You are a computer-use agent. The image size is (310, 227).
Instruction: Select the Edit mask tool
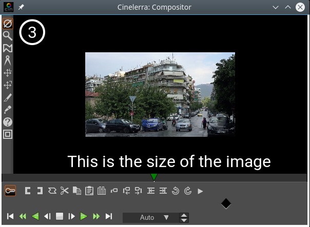pyautogui.click(x=7, y=48)
